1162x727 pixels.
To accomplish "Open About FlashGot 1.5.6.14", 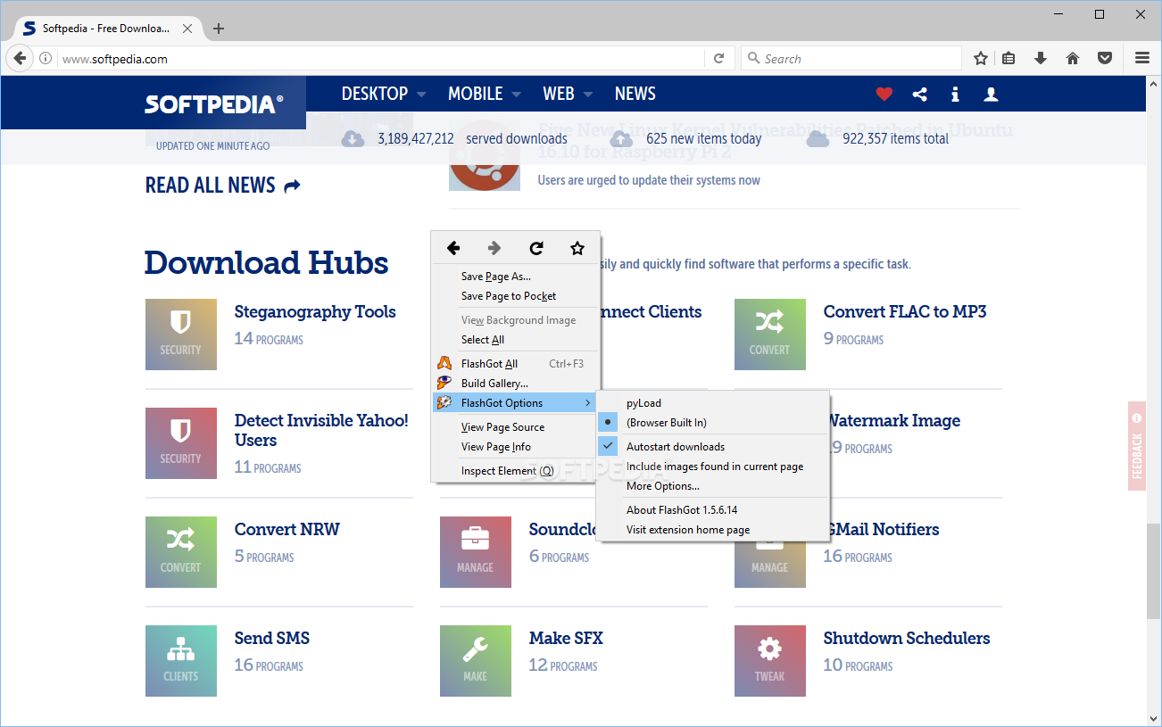I will pos(713,510).
